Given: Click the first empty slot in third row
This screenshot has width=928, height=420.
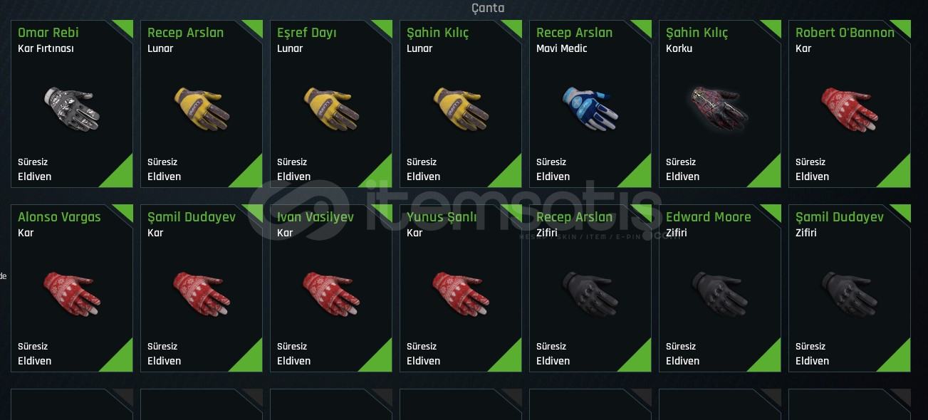Looking at the screenshot, I should (x=72, y=404).
